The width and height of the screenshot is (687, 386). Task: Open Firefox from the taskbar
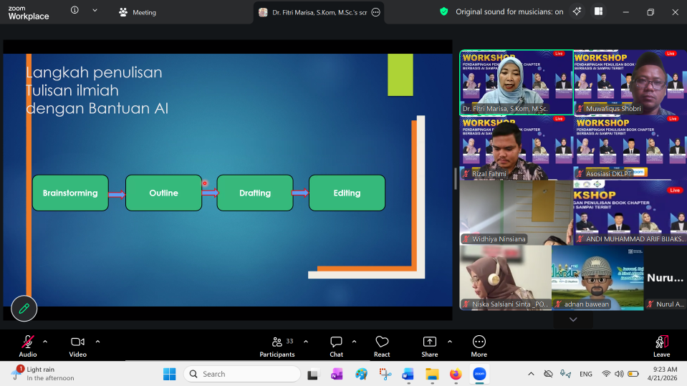point(456,374)
